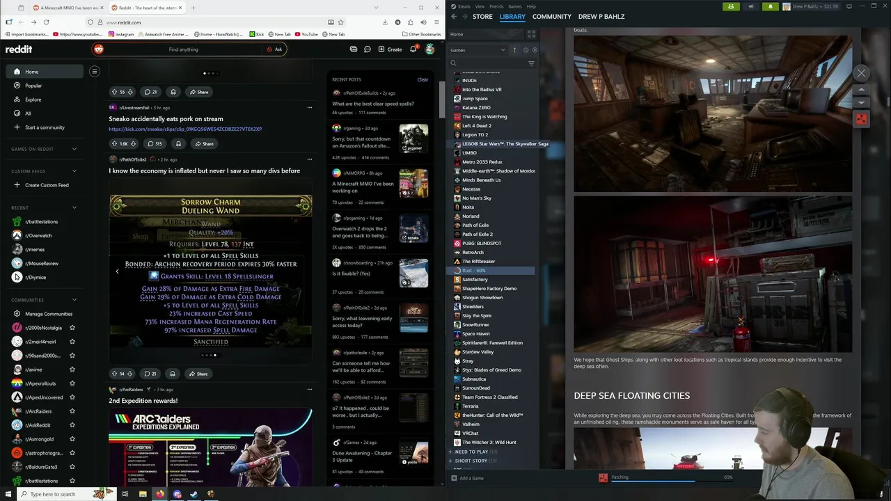The image size is (891, 501).
Task: Open Firefox downloads icon
Action: click(385, 22)
